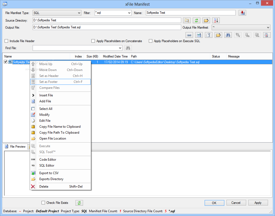275x216 pixels.
Task: Click into the Name text field
Action: (x=191, y=13)
